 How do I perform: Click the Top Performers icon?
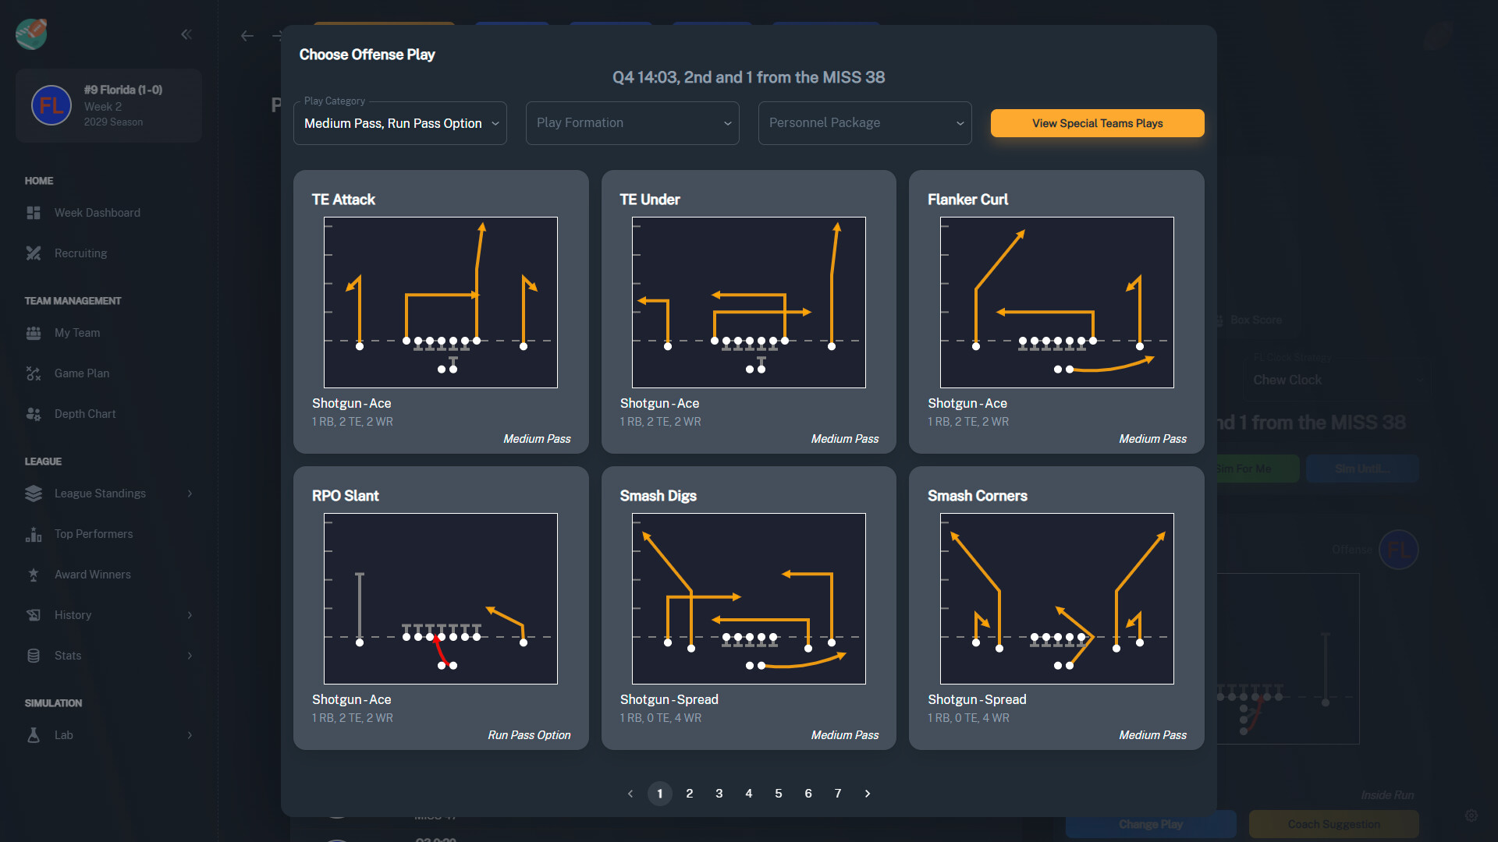click(34, 533)
